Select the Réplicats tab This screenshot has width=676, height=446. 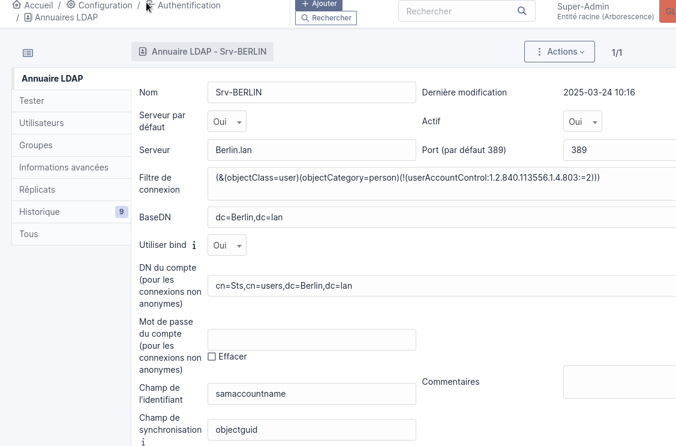coord(37,190)
